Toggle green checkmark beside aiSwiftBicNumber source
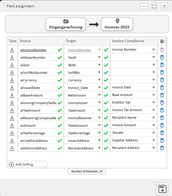 (60, 73)
